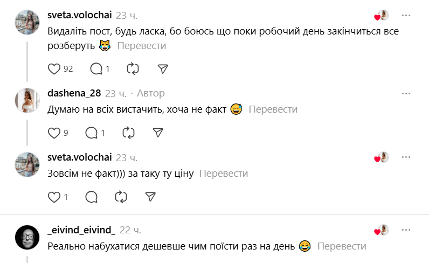Translate sveta.volochai's first comment with Перевести
The image size is (429, 263).
(x=142, y=46)
